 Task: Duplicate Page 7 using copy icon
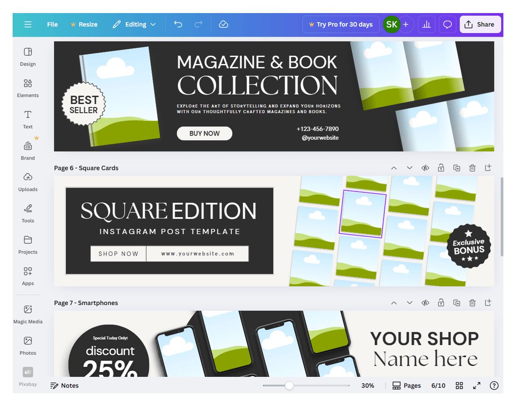[x=456, y=303]
